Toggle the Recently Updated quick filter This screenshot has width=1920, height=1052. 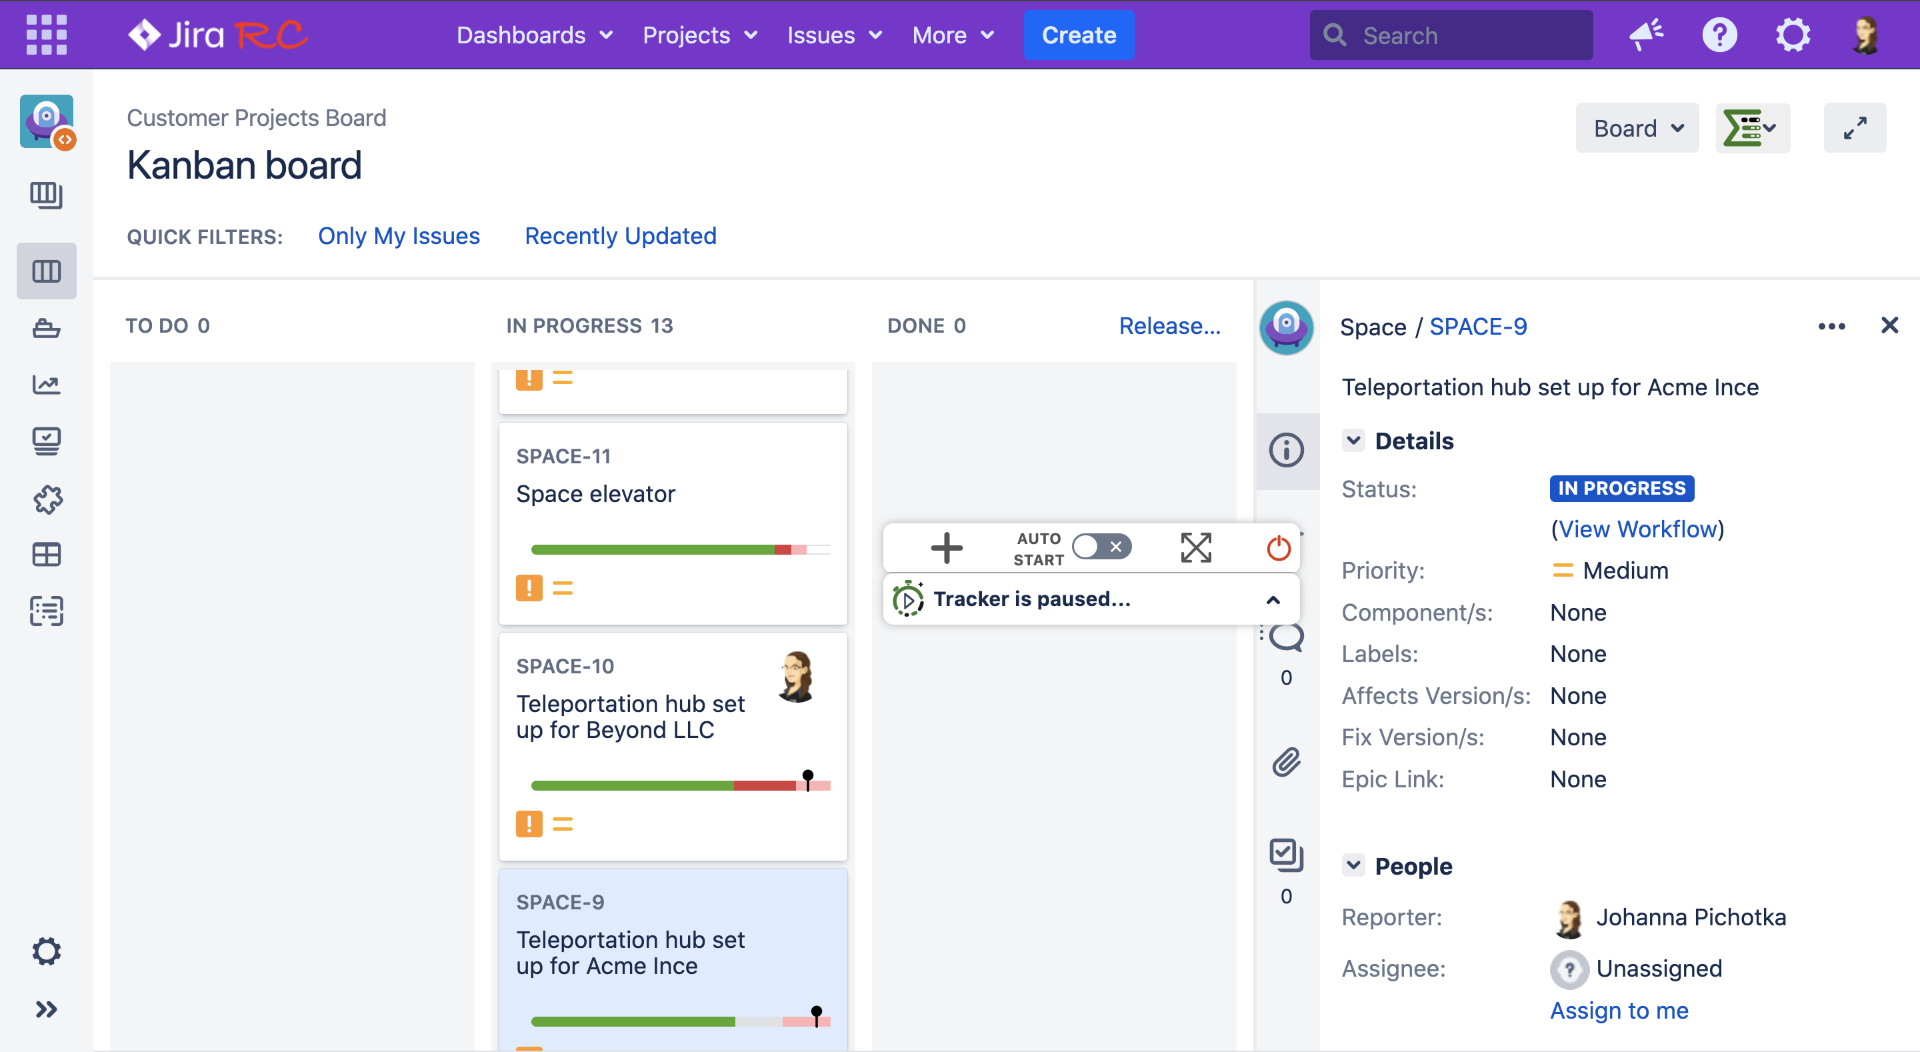(x=620, y=237)
